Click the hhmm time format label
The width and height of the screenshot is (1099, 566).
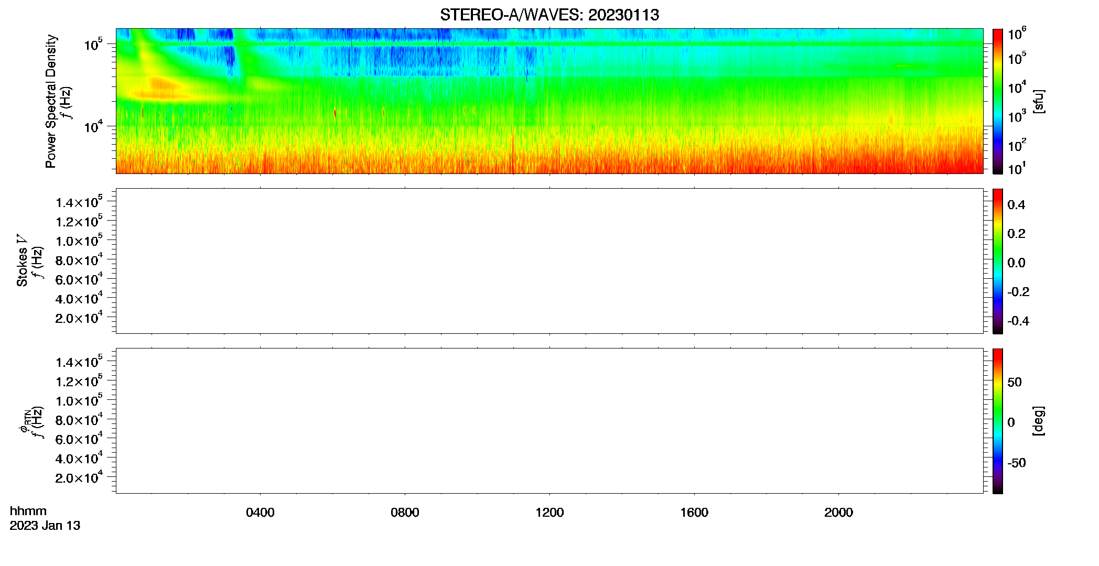click(x=28, y=511)
